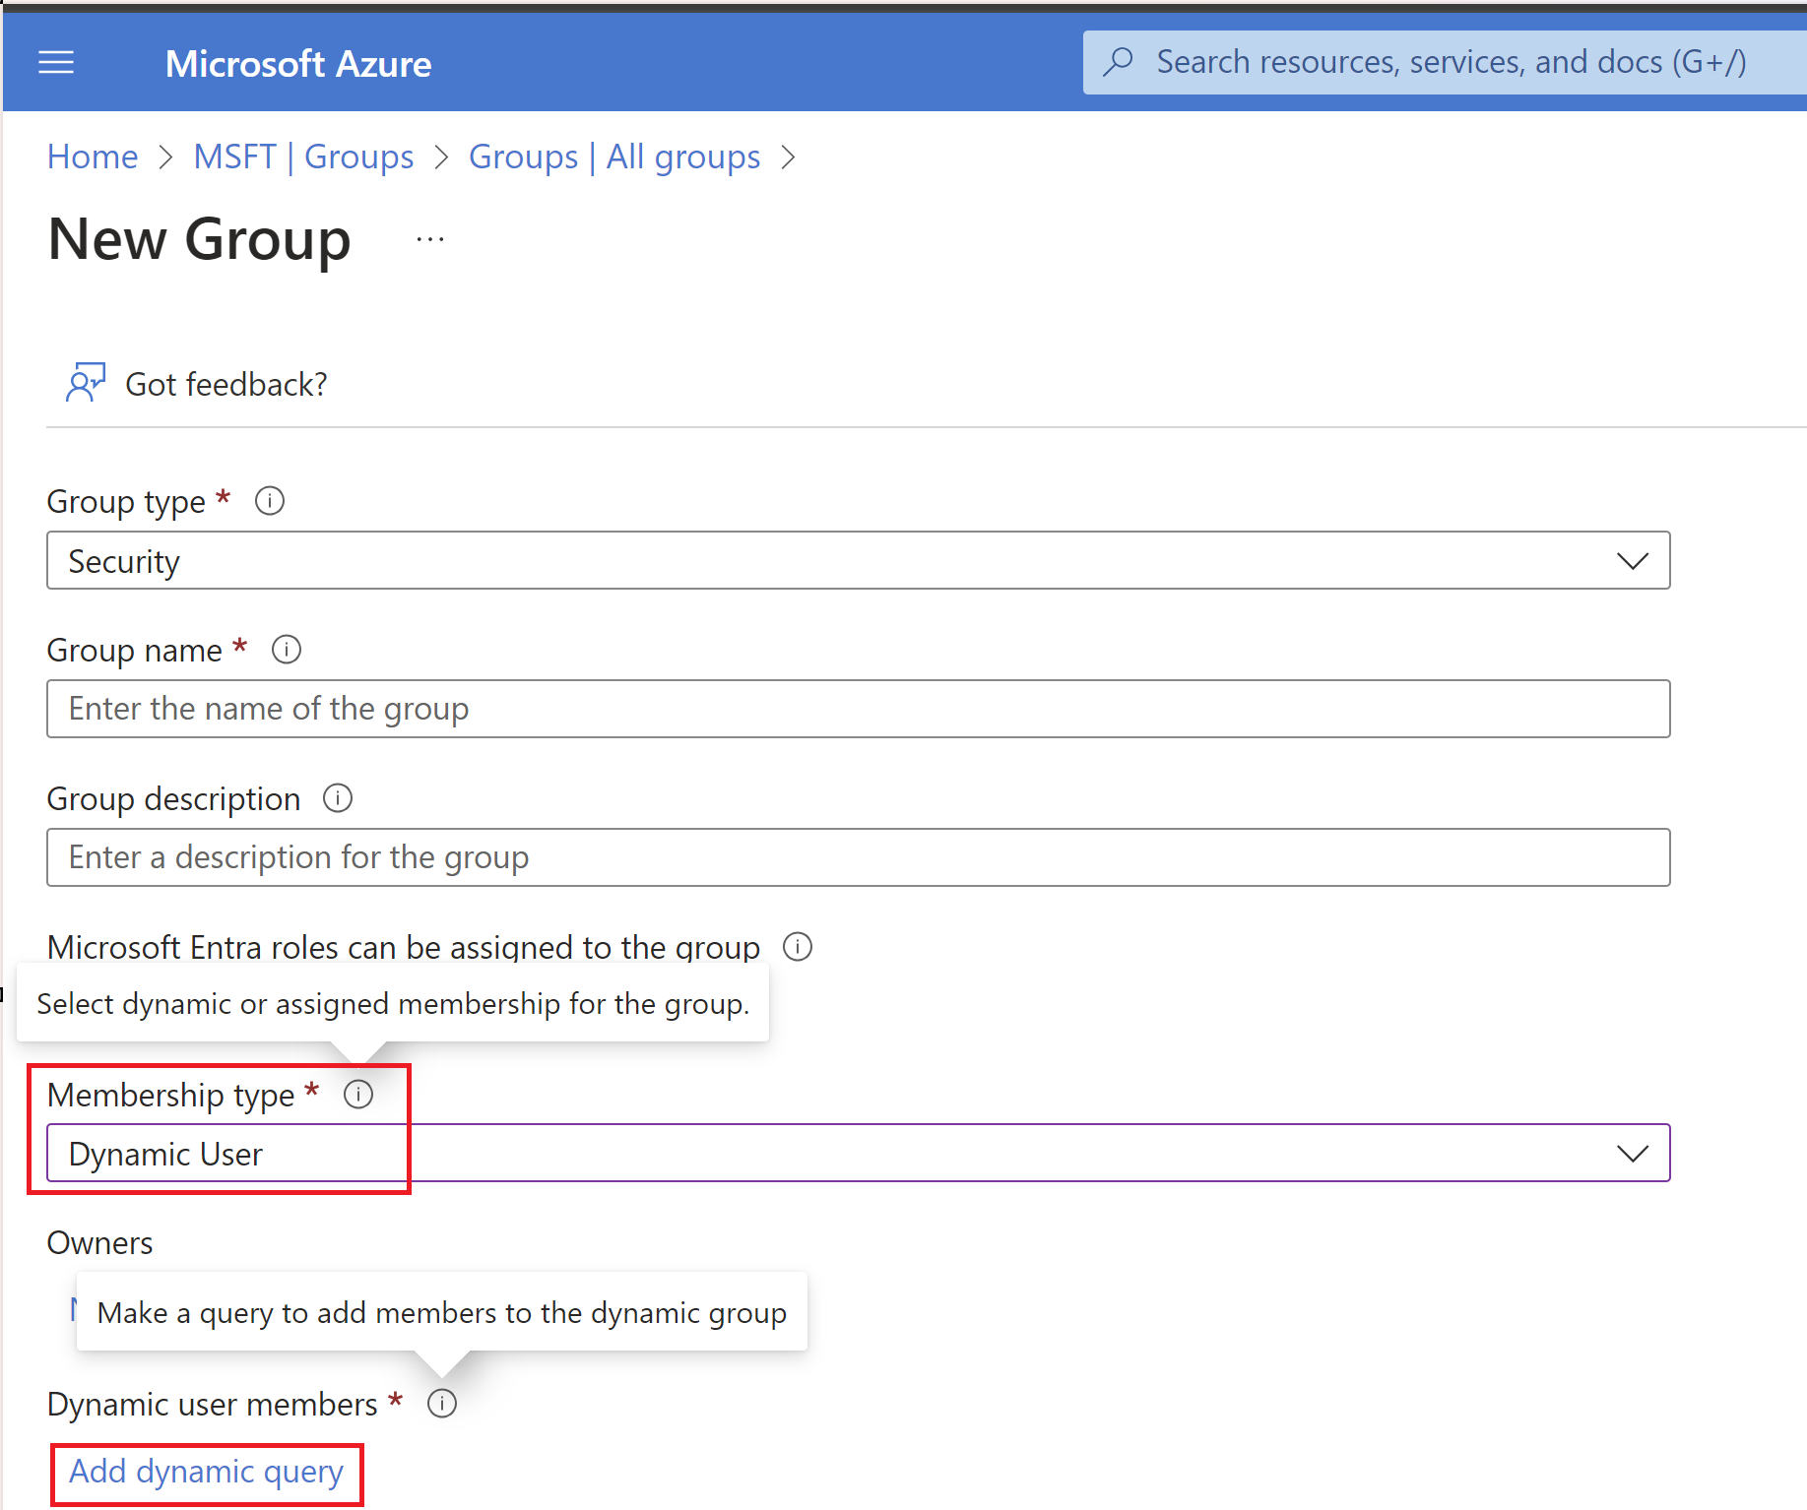This screenshot has height=1510, width=1807.
Task: Click the Entra roles info icon
Action: [798, 947]
